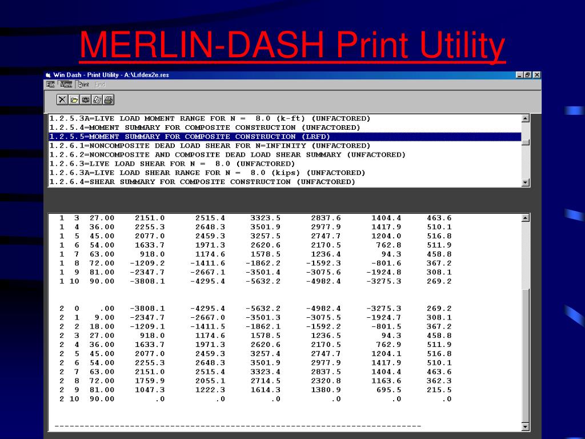Click value -1209.2 in span 1 row 72.00
The height and width of the screenshot is (439, 585).
[147, 263]
